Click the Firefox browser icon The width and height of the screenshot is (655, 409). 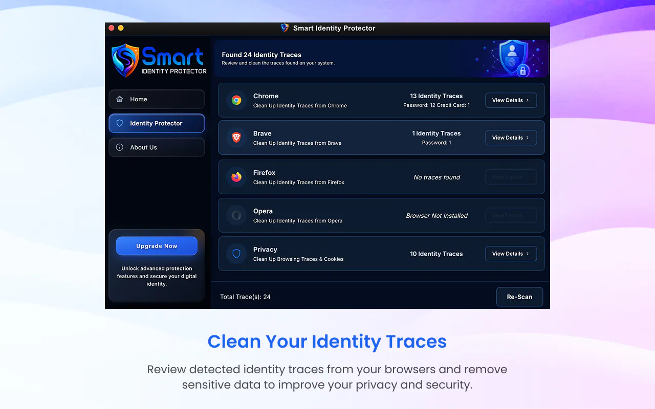pos(236,177)
